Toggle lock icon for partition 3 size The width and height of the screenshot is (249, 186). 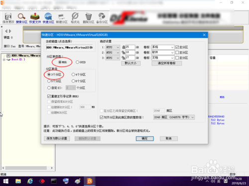(x=124, y=58)
